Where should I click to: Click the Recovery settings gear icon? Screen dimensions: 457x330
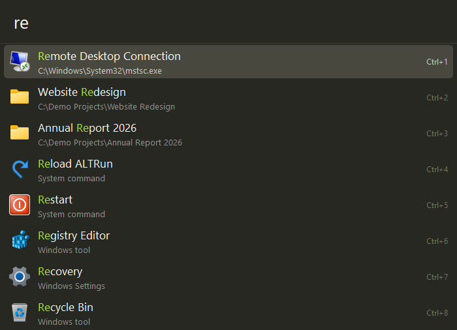coord(20,277)
